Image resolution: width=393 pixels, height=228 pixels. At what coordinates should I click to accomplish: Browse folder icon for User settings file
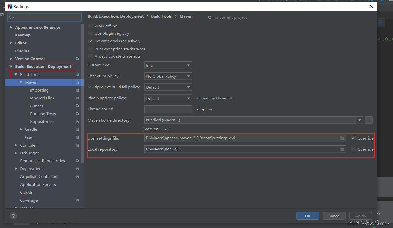[342, 138]
